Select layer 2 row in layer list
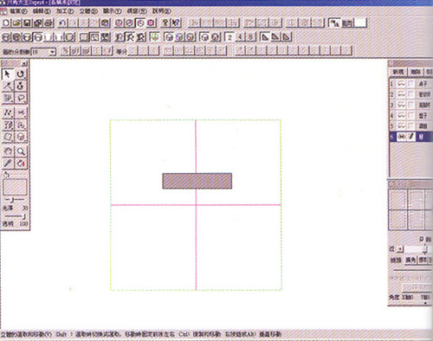 click(x=410, y=94)
